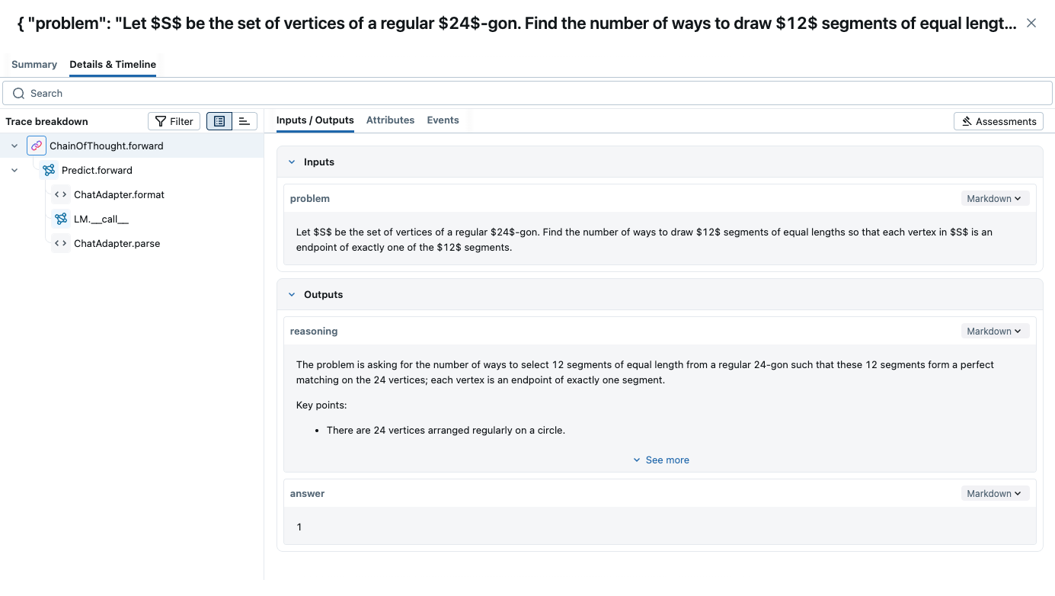Expand reasoning with See more link
The width and height of the screenshot is (1055, 596).
pos(660,460)
